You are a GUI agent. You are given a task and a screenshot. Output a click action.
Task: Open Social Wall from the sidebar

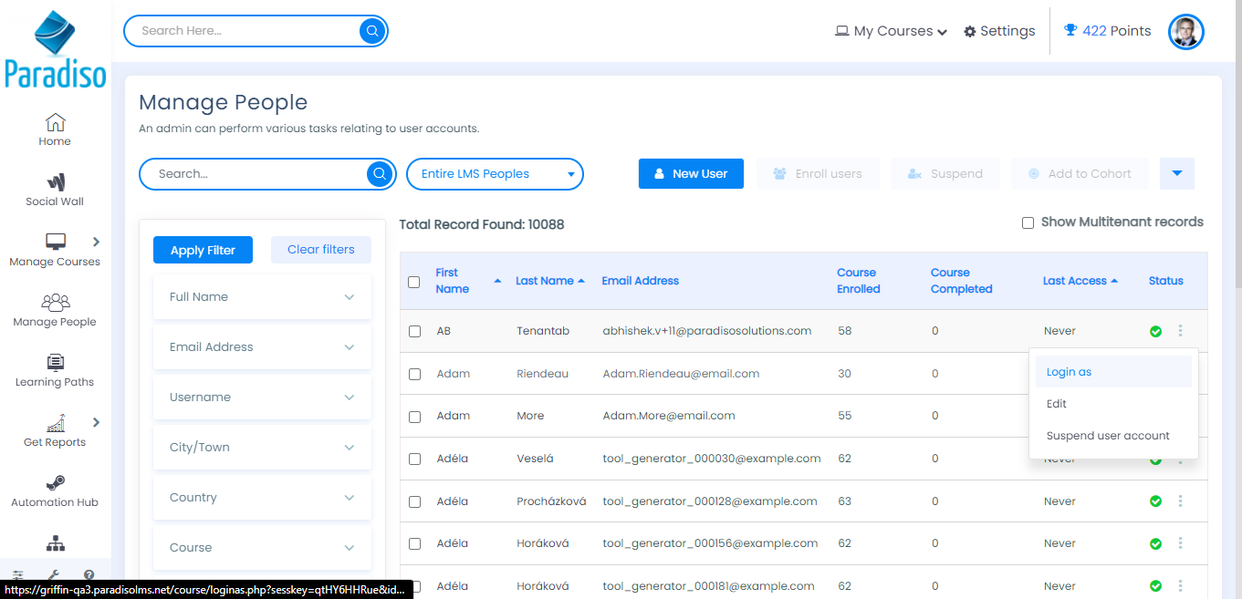point(55,182)
